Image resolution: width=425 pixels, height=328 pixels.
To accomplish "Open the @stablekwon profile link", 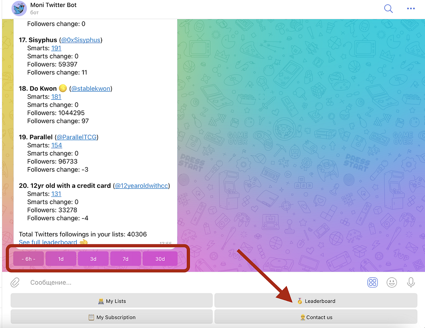I will 91,89.
